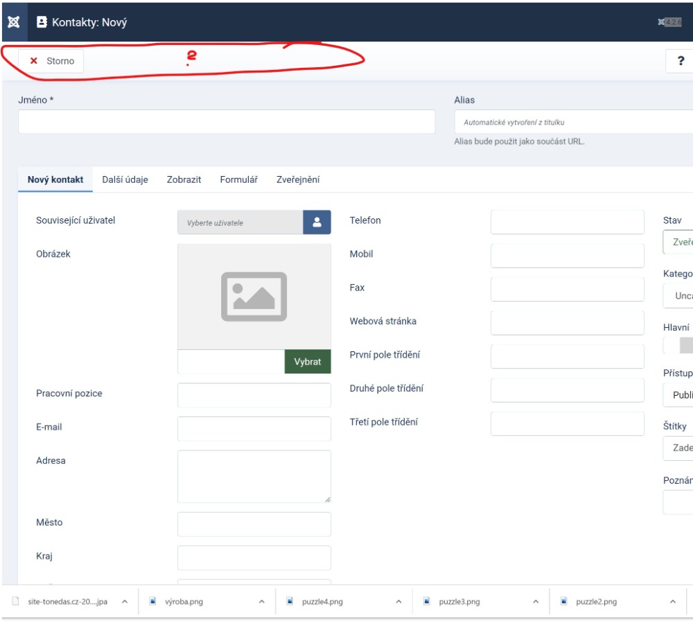
Task: Click the user-select icon next to Vyberte uživatele
Action: coord(317,222)
